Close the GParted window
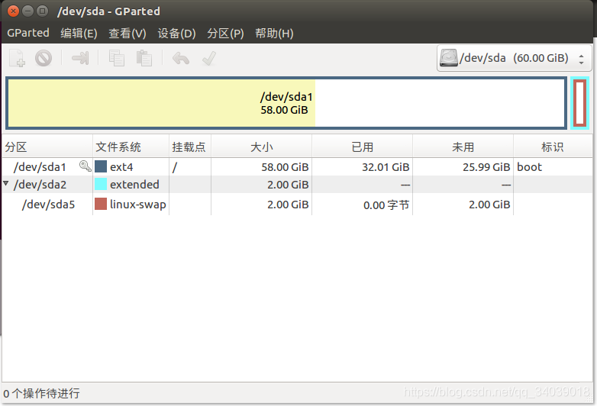The height and width of the screenshot is (406, 597). [x=13, y=11]
